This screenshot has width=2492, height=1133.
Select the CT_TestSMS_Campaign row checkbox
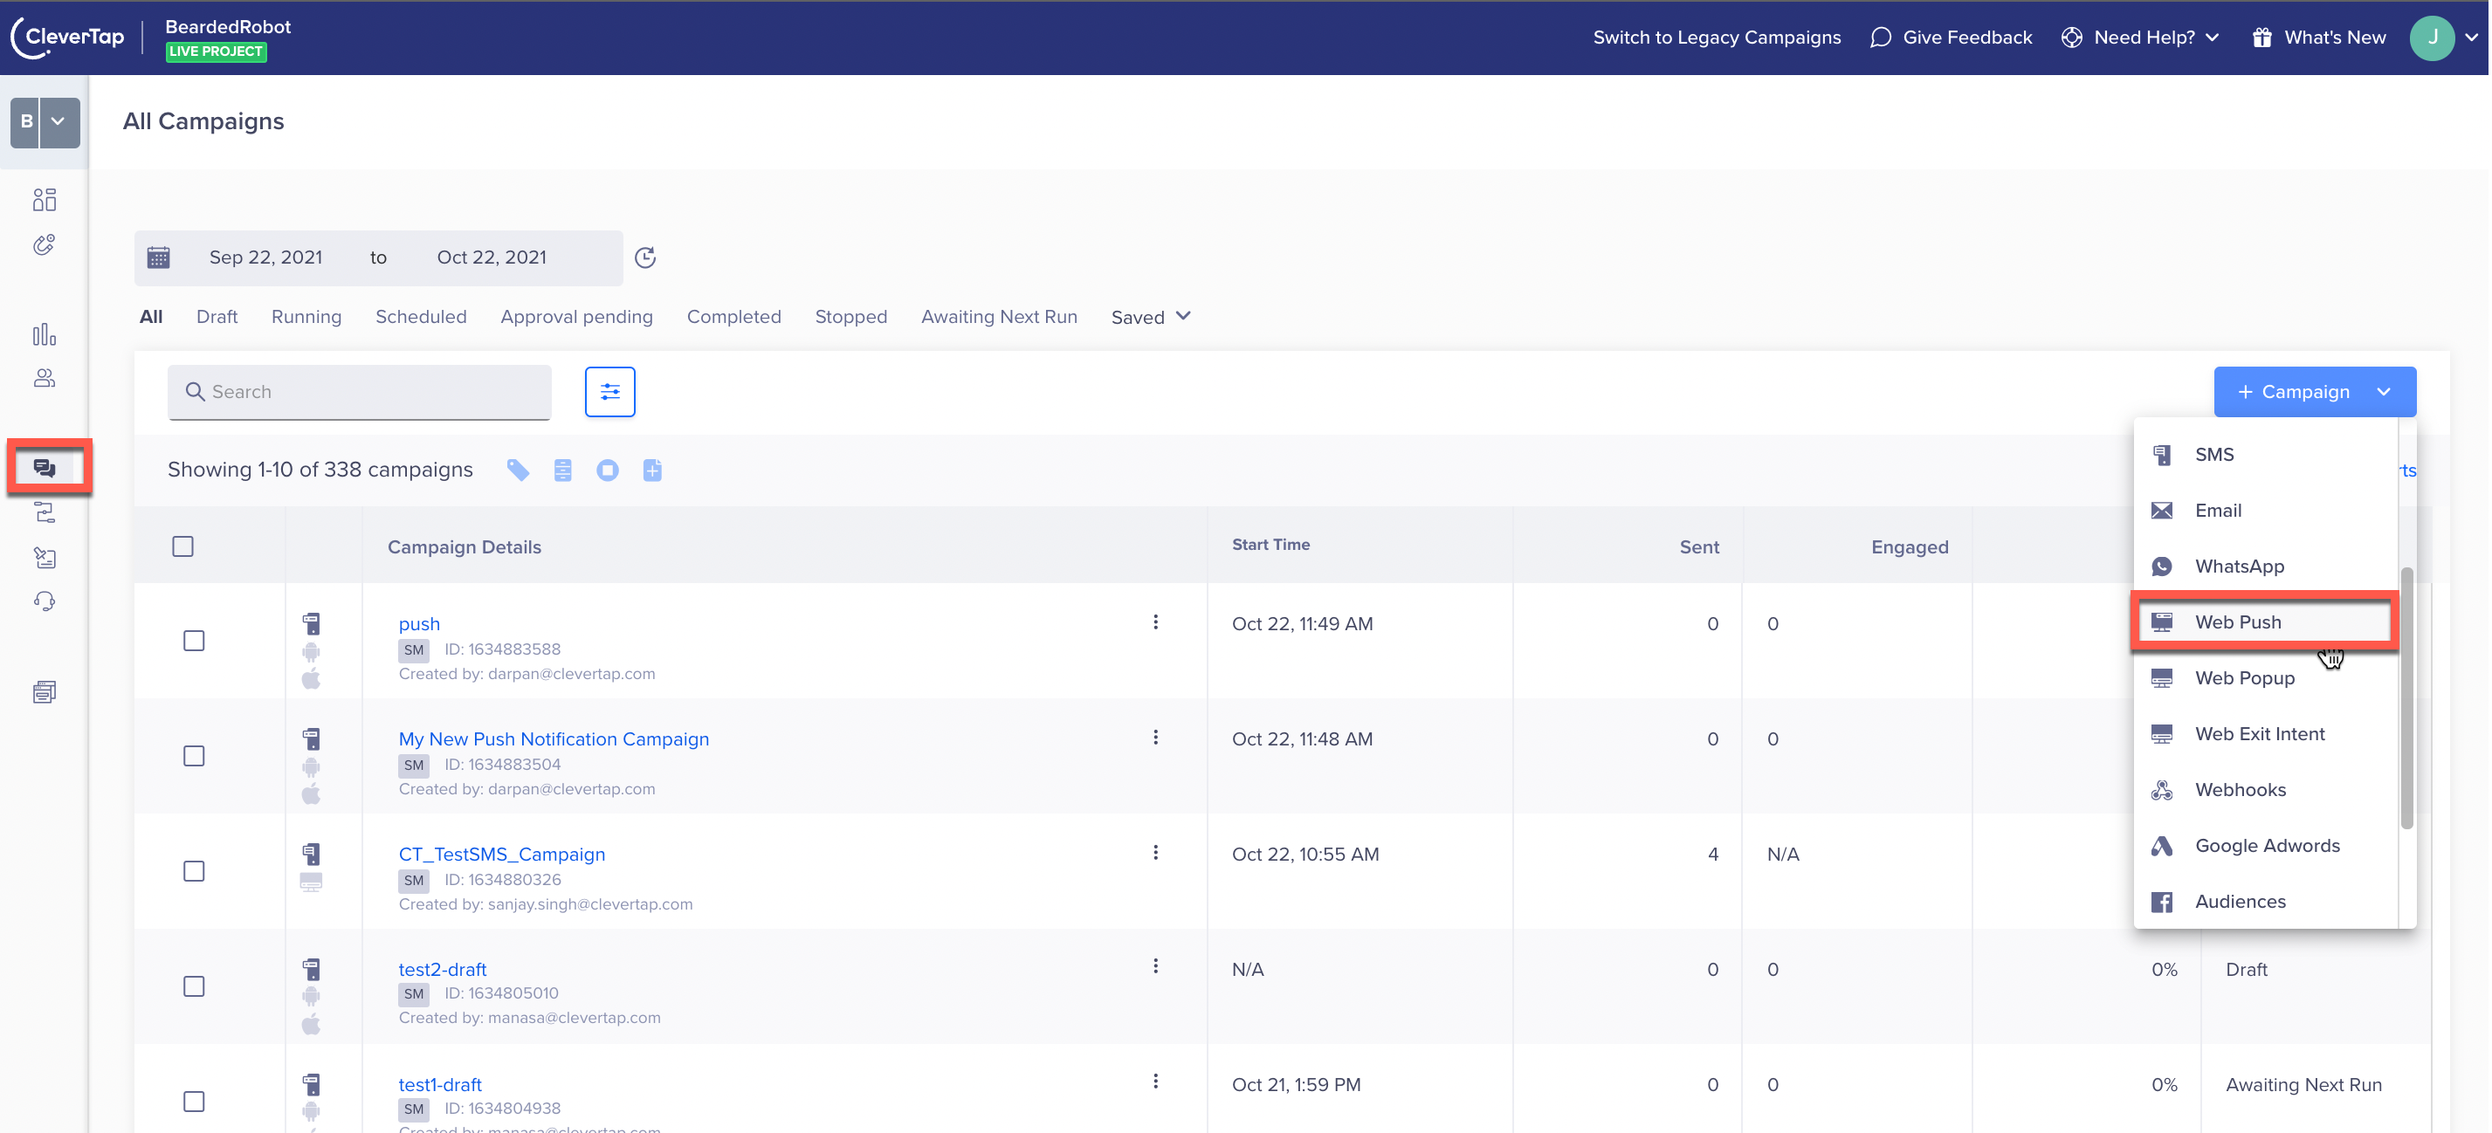(x=194, y=871)
